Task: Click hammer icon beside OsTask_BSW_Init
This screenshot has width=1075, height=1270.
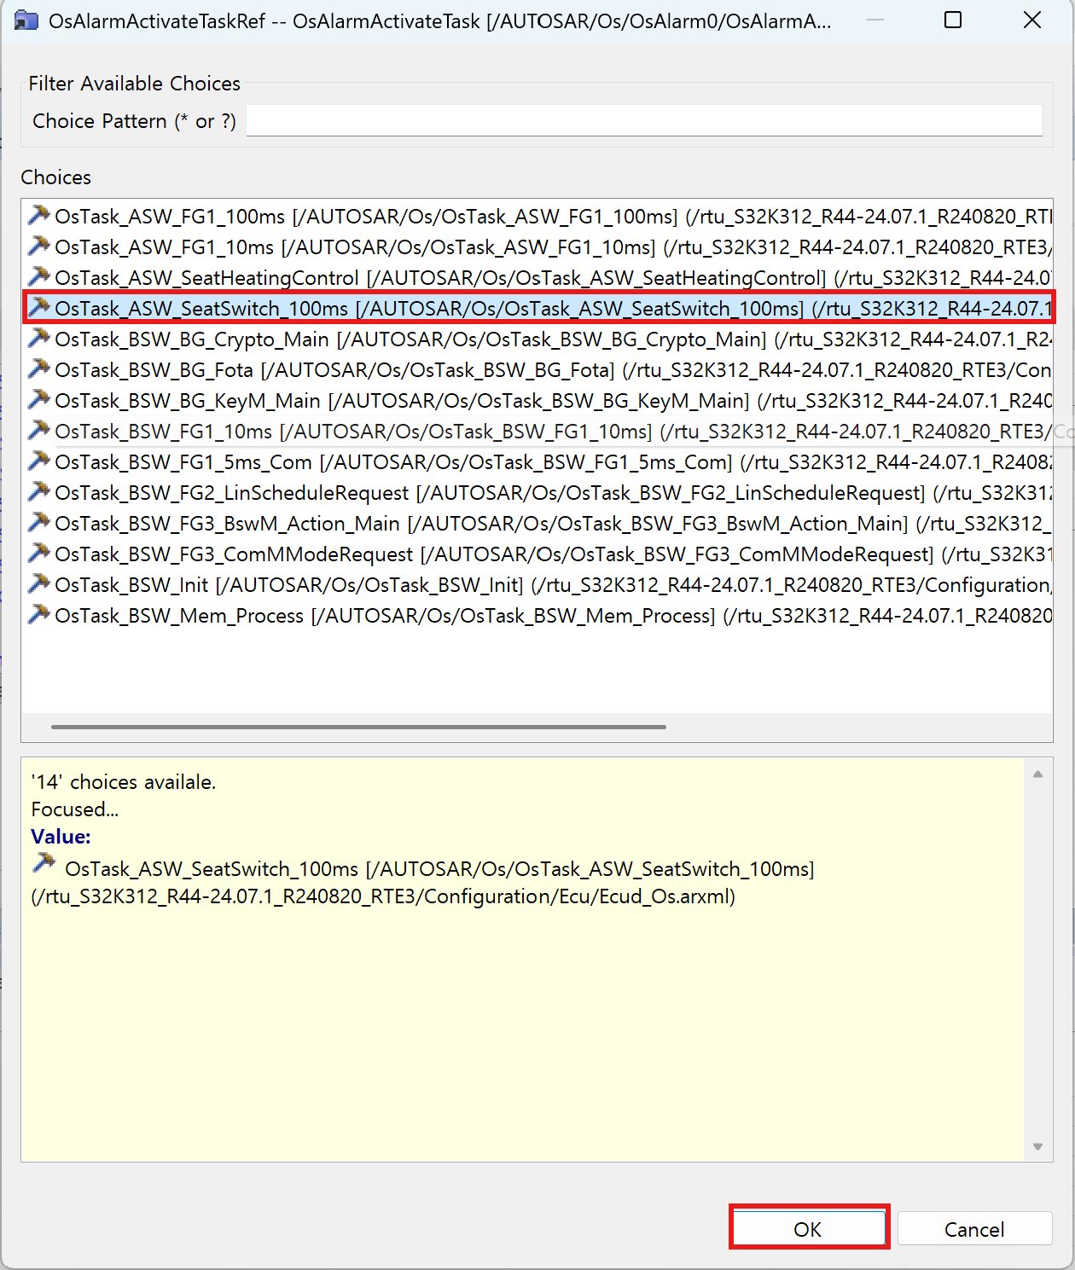Action: [38, 583]
